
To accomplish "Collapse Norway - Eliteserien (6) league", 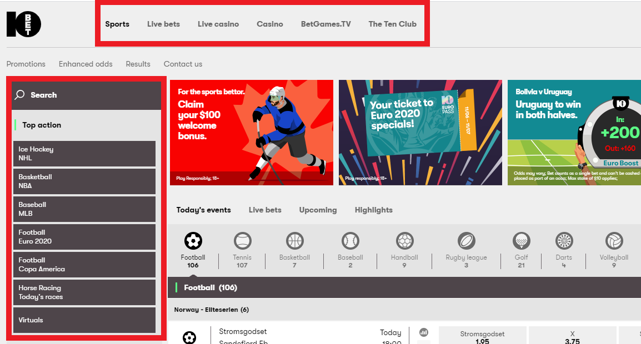I will point(404,310).
